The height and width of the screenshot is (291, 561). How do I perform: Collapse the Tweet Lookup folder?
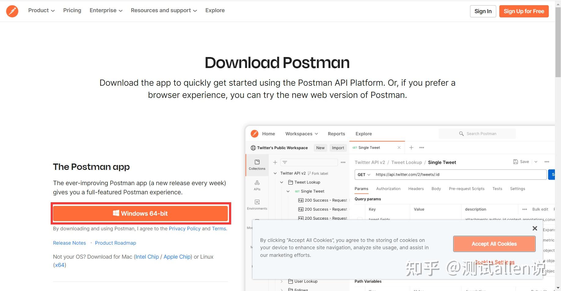pos(282,182)
